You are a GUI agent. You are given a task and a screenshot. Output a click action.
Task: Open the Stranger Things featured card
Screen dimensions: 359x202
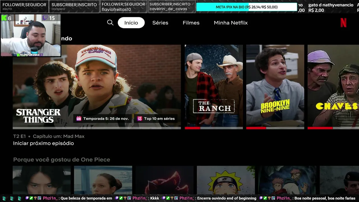click(x=97, y=87)
